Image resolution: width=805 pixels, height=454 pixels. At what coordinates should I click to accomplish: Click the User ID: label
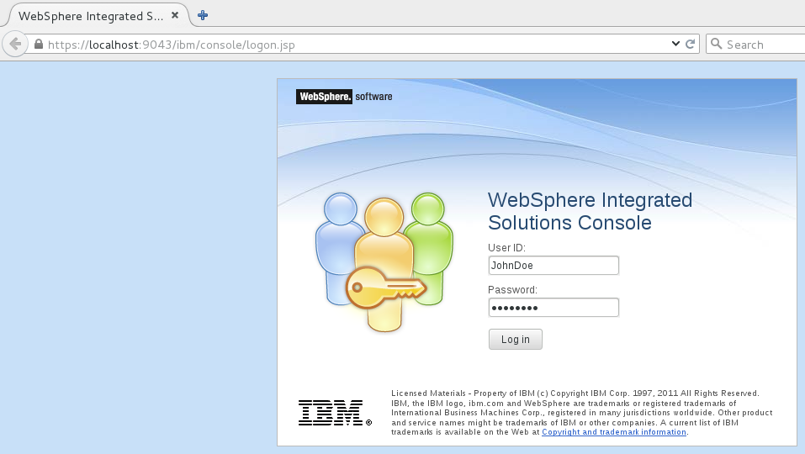[506, 248]
